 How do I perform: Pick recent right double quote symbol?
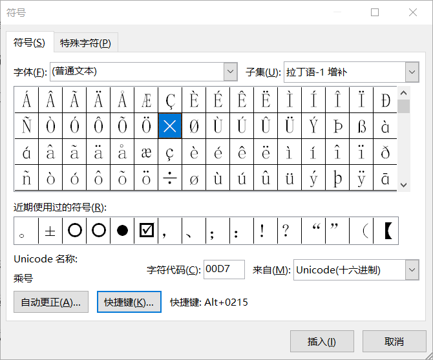[337, 231]
